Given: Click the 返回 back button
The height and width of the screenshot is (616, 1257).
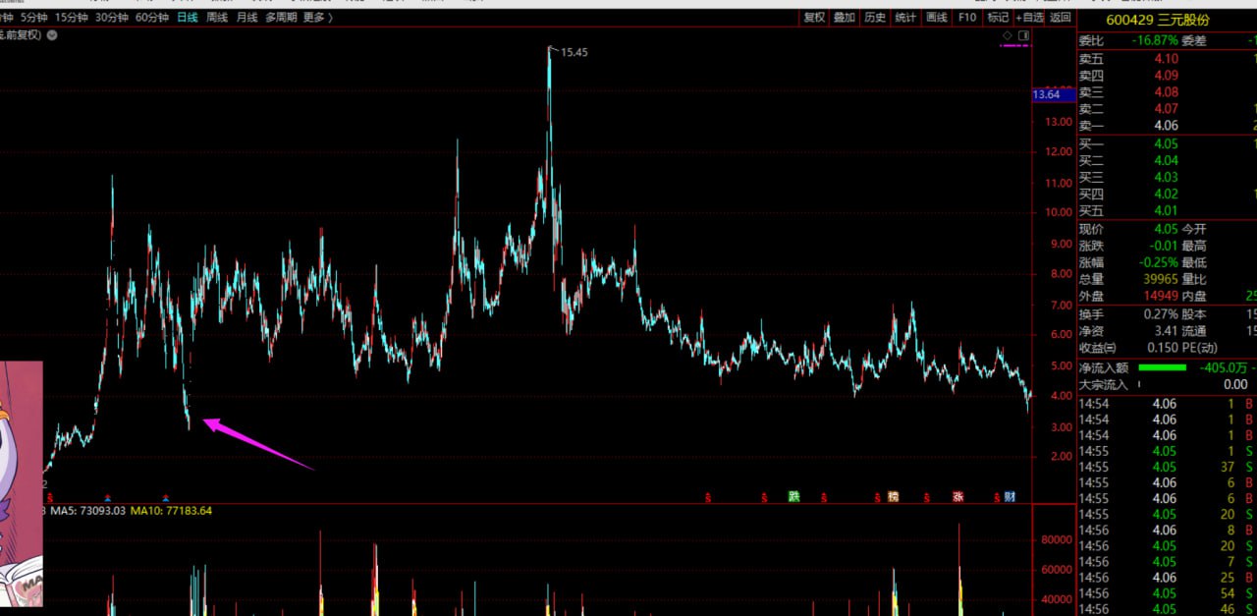Looking at the screenshot, I should pos(1061,17).
